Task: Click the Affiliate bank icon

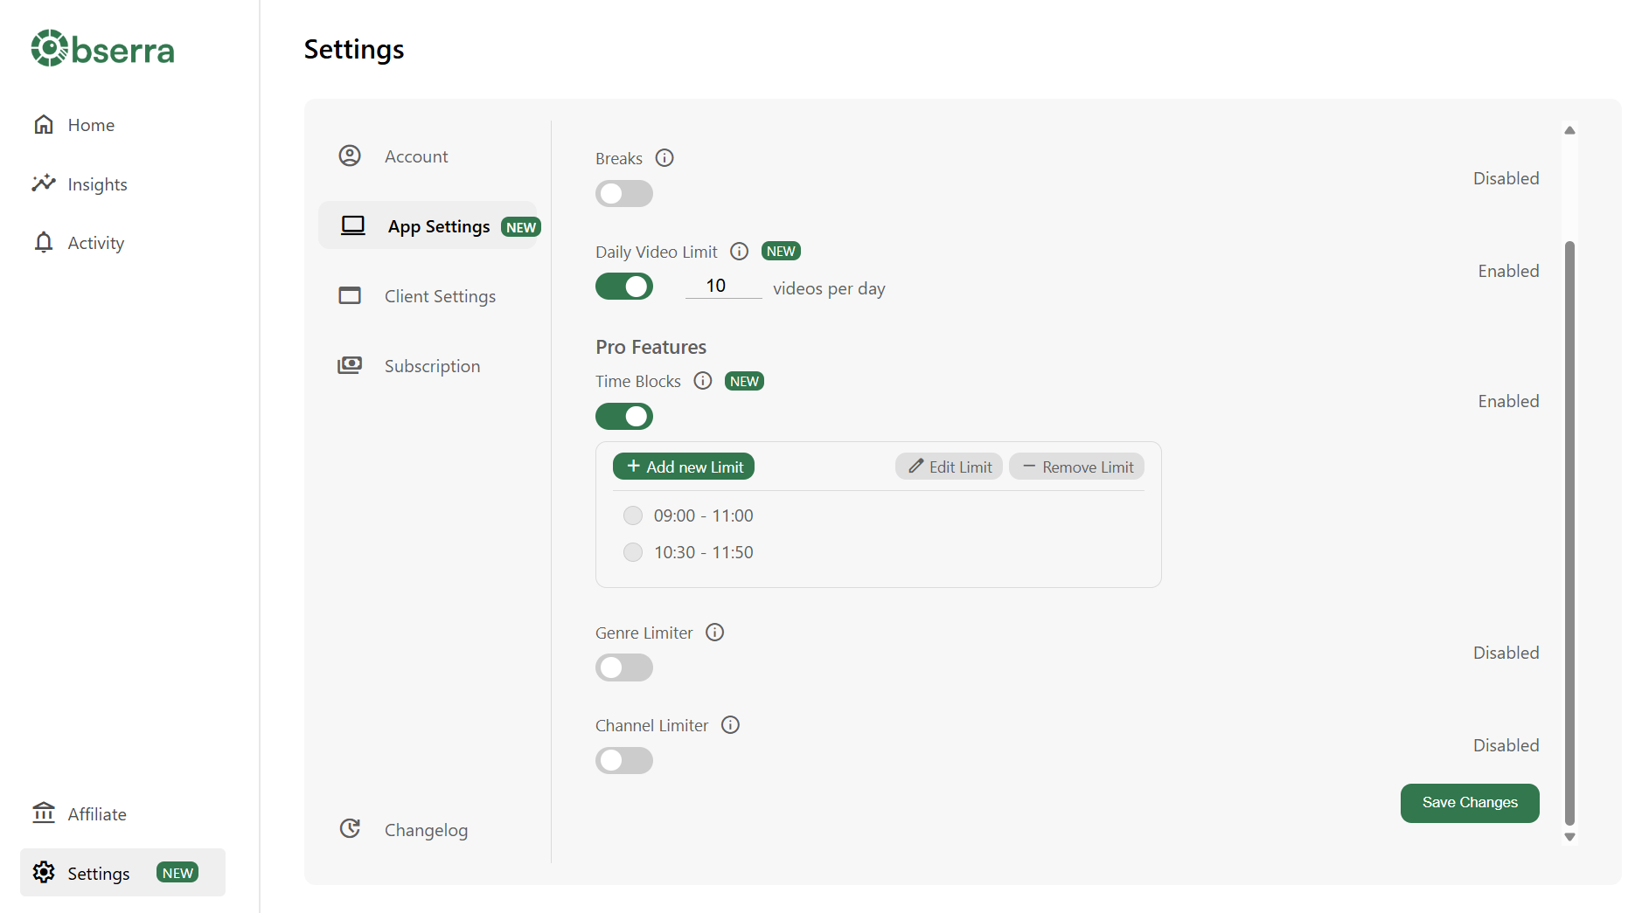Action: click(x=44, y=813)
